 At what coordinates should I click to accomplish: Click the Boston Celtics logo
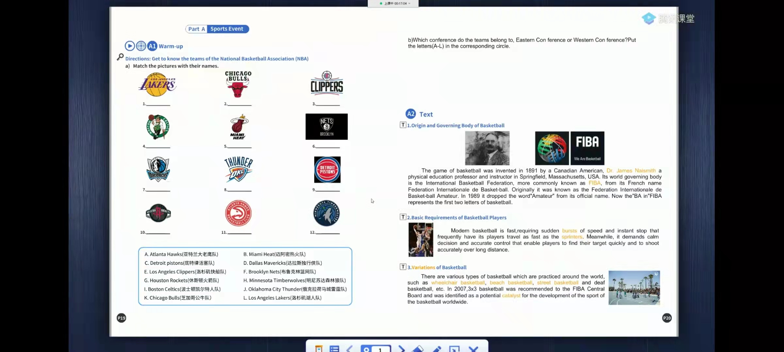[x=158, y=127]
